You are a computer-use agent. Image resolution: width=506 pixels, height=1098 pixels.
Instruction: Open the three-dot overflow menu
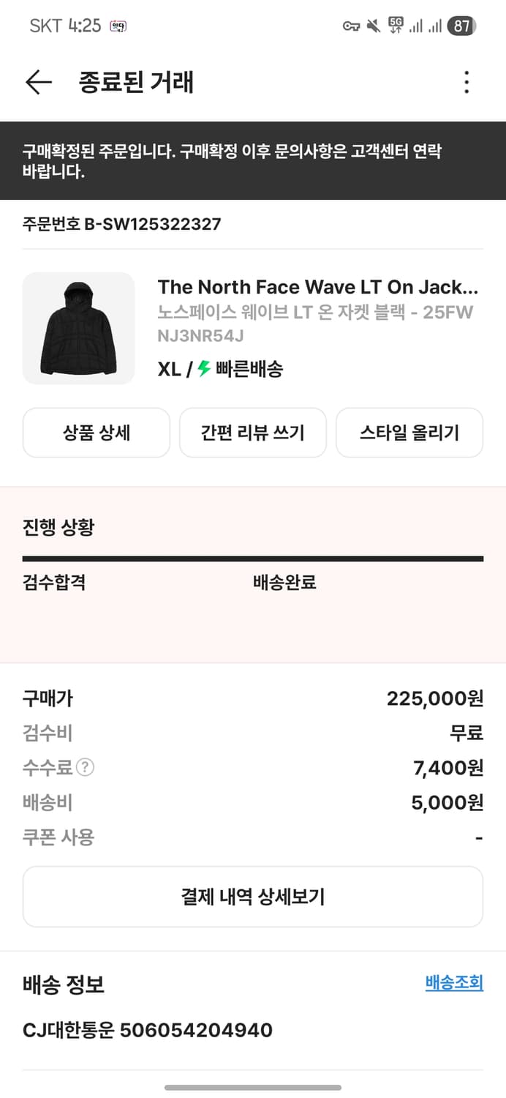(x=466, y=82)
